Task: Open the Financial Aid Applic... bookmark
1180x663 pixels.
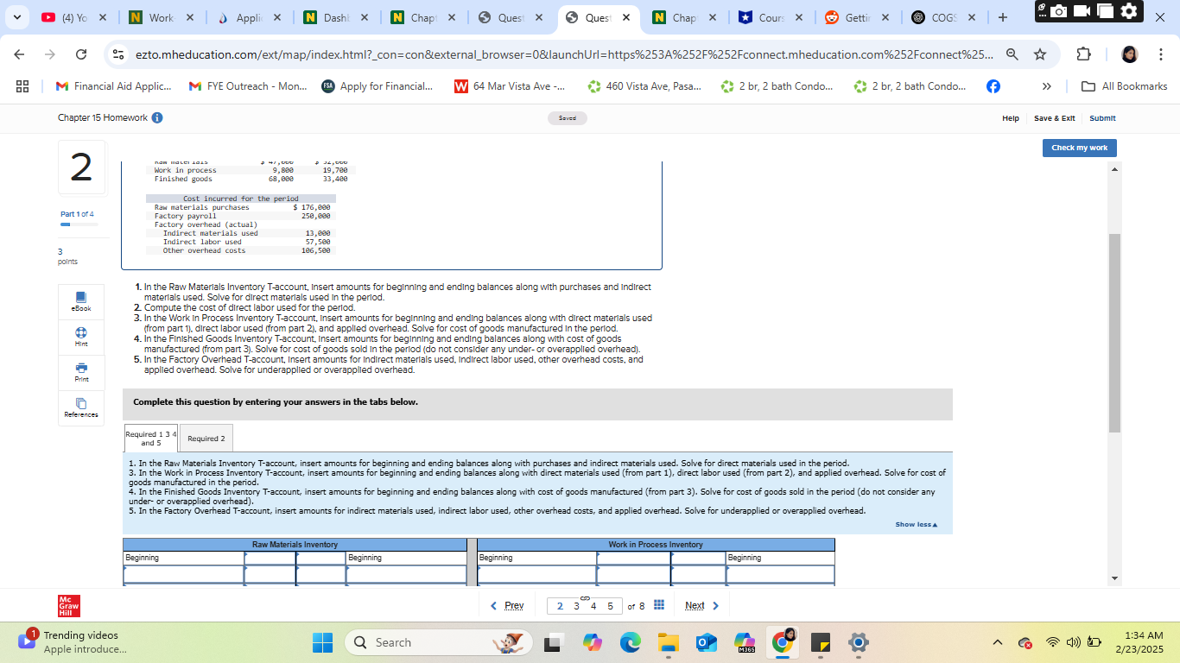Action: pos(113,86)
